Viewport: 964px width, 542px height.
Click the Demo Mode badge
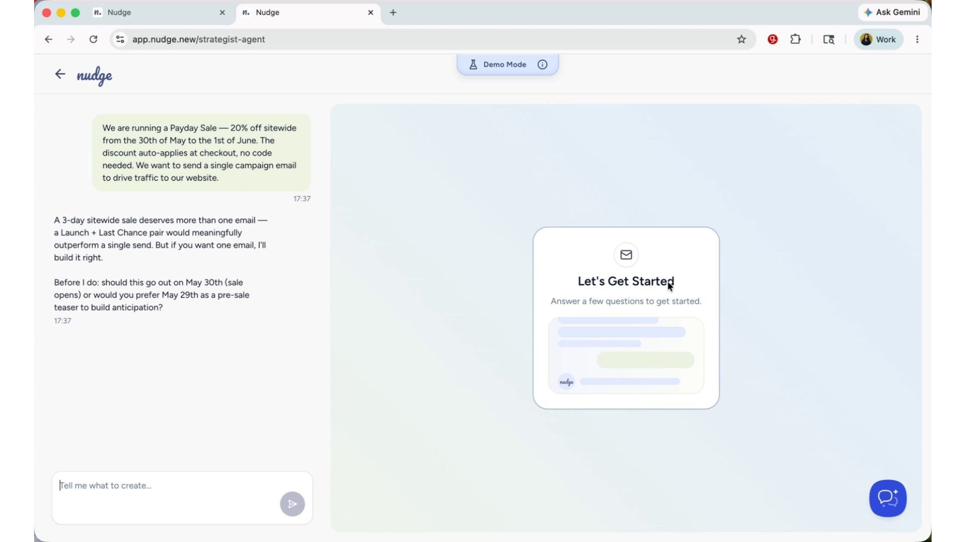pyautogui.click(x=508, y=65)
